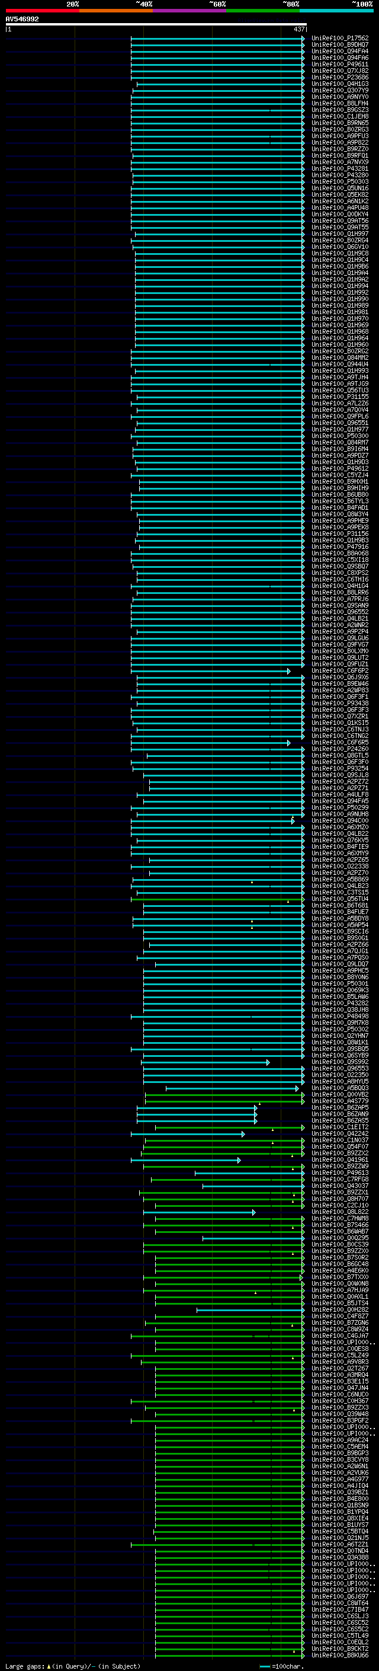Select the UniRef100_A6N1K2 label
Screen dimensions: 379x1671
coord(339,201)
